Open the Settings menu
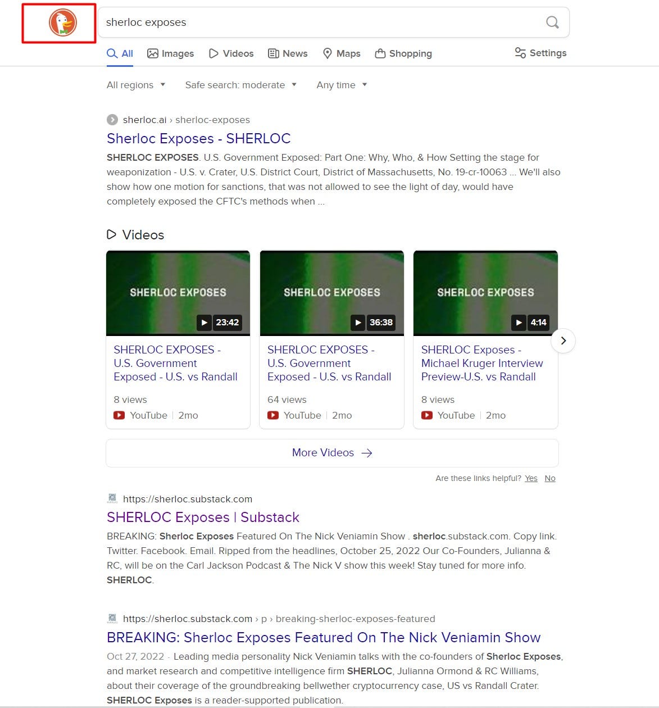Image resolution: width=659 pixels, height=708 pixels. tap(540, 53)
